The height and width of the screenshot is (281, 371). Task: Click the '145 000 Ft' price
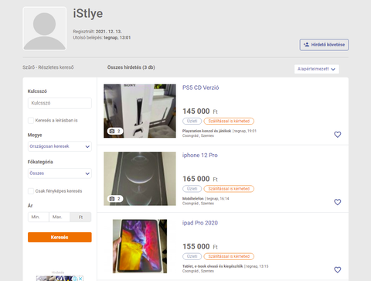click(x=200, y=111)
